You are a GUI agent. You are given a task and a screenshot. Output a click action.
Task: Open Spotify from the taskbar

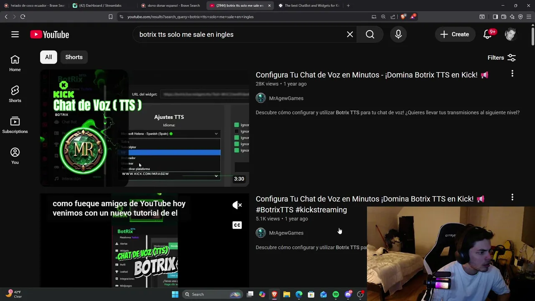click(336, 294)
